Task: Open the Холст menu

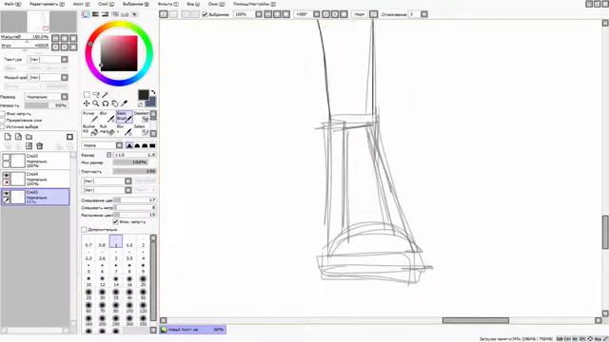Action: coord(81,4)
